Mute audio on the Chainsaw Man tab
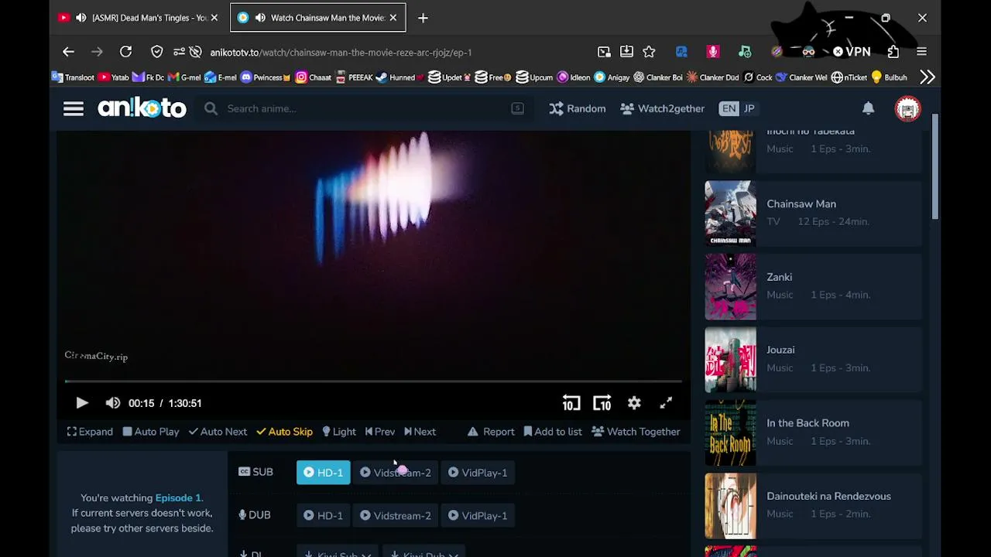 click(x=260, y=18)
